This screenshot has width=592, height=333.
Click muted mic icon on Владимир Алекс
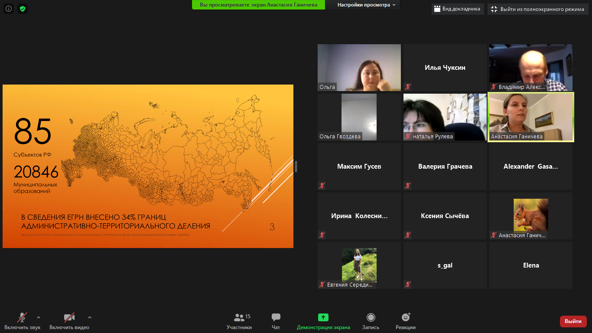(494, 87)
